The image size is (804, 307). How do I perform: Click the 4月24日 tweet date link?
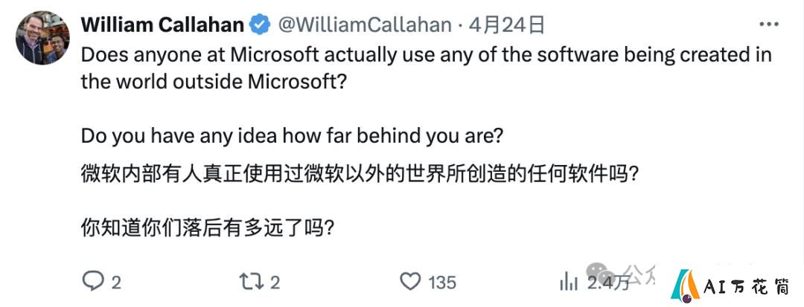point(505,25)
